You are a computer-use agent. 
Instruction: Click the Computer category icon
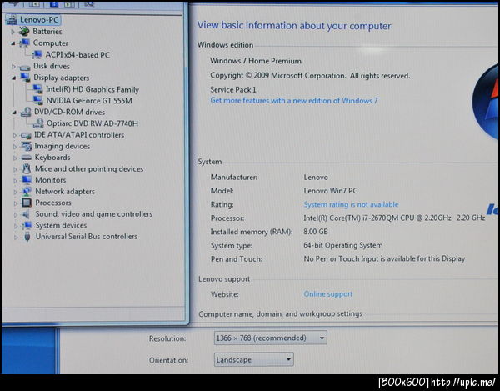24,43
